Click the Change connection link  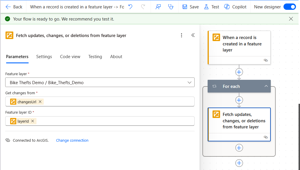72,141
